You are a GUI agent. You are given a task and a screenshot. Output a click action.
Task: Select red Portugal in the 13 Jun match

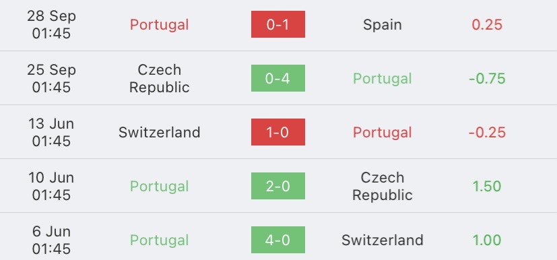click(x=383, y=133)
